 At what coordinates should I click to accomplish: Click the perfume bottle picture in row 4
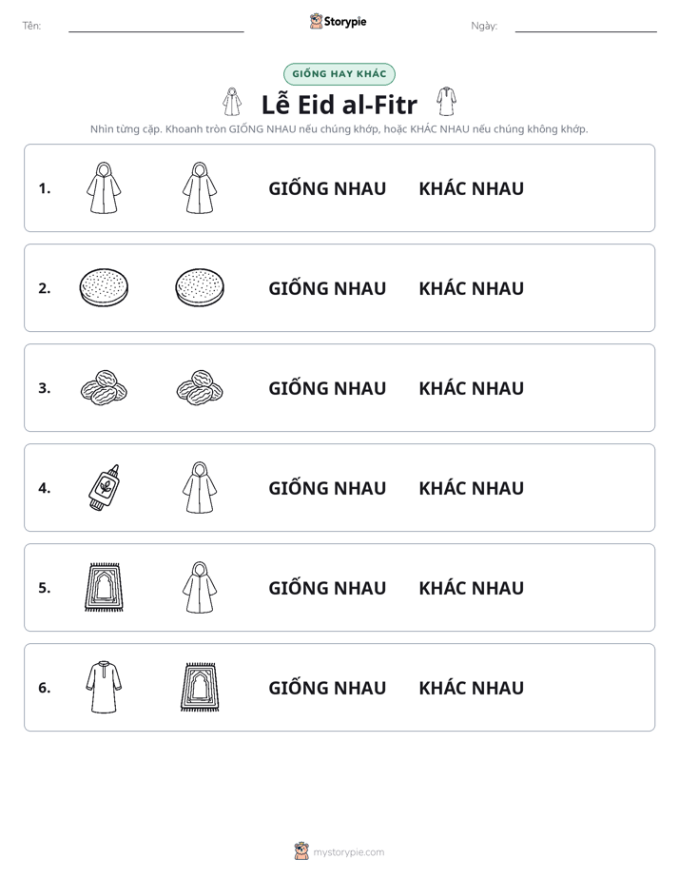[x=105, y=488]
